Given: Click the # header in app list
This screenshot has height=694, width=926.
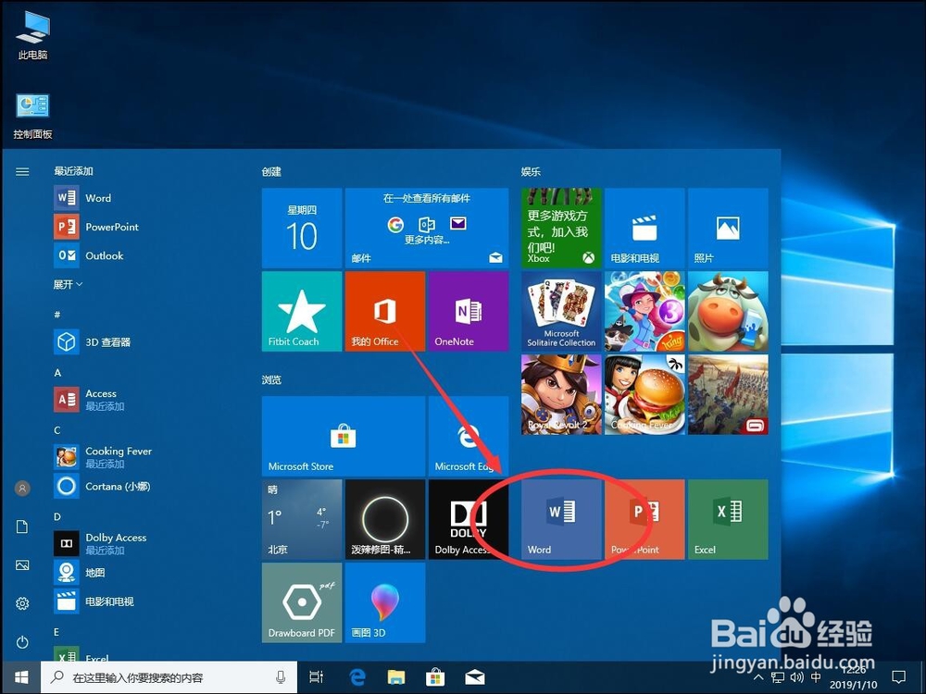Looking at the screenshot, I should [57, 315].
